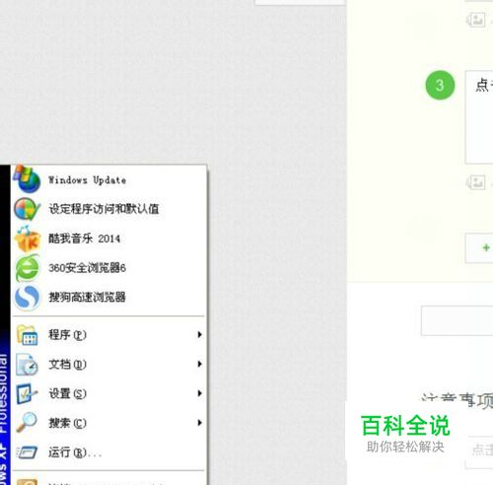
Task: Open the 搜索(C) menu item
Action: (109, 423)
